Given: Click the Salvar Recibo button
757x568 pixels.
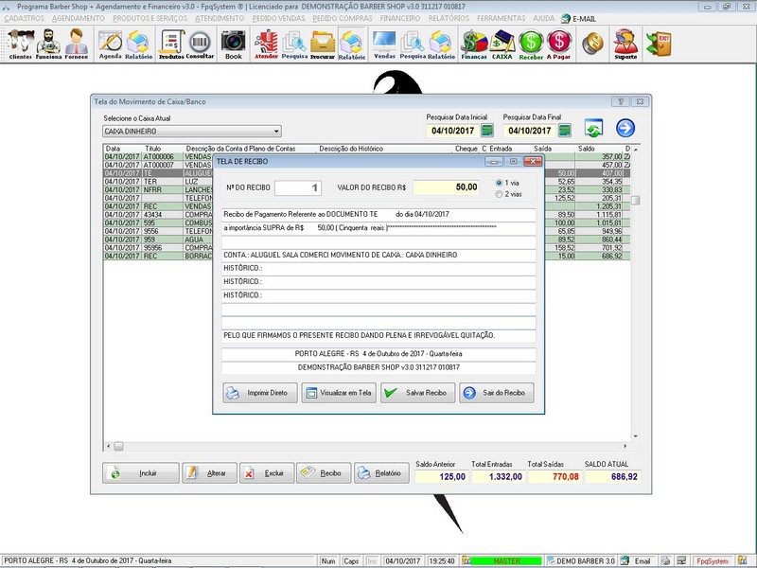Looking at the screenshot, I should (x=415, y=393).
